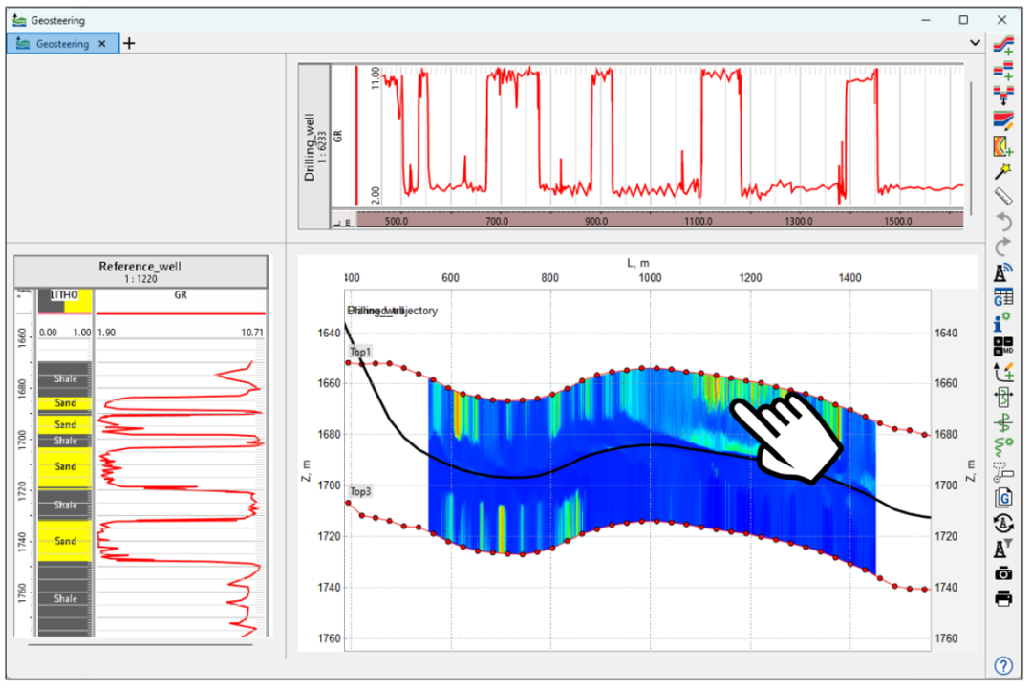The image size is (1032, 690).
Task: Open help with the question mark icon
Action: (1003, 665)
